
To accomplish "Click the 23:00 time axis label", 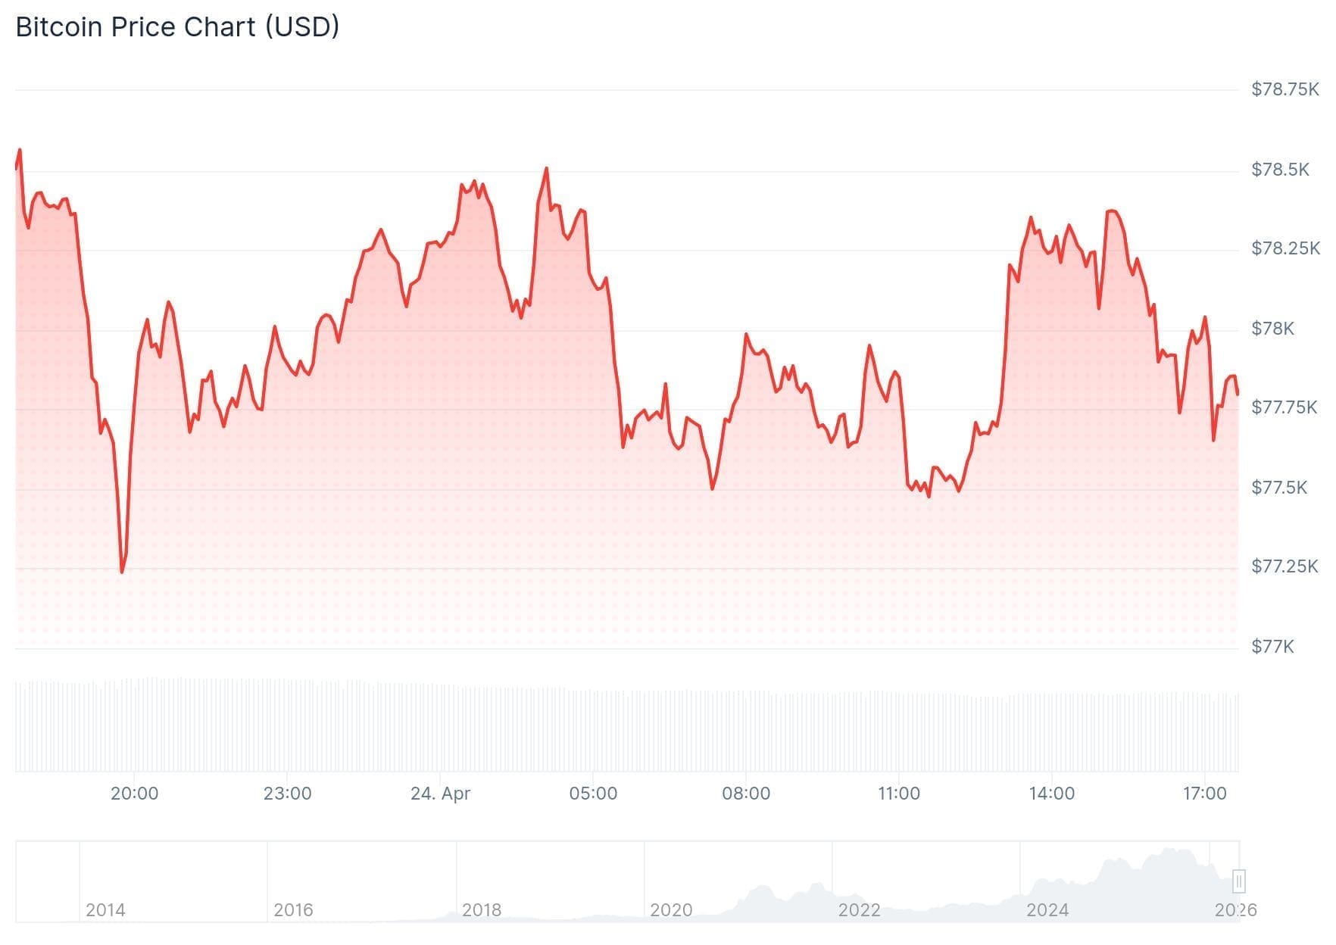I will [288, 794].
